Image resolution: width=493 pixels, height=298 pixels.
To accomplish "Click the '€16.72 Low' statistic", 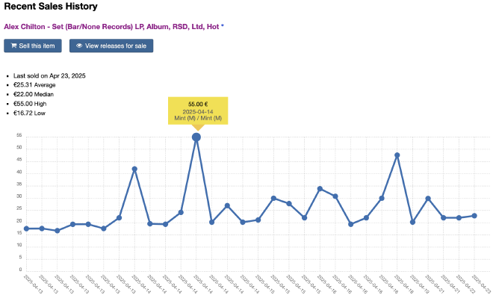I will click(29, 114).
